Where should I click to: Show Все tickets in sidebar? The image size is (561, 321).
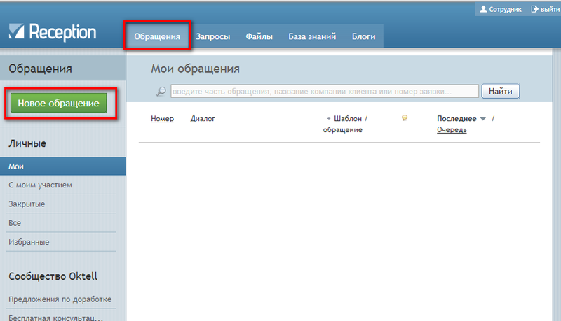coord(15,223)
